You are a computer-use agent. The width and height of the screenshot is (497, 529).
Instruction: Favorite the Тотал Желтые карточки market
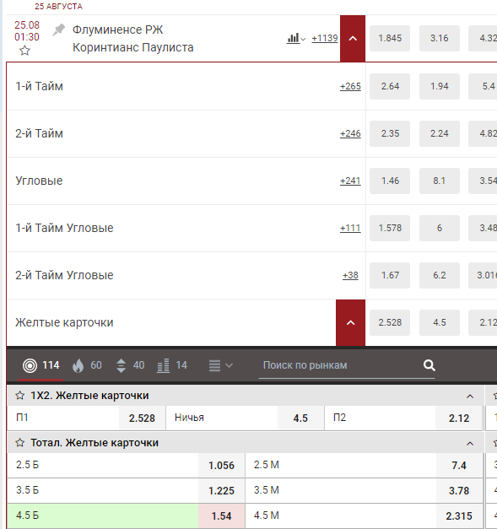20,443
